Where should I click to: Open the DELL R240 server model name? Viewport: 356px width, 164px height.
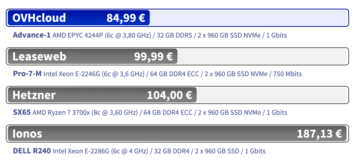pyautogui.click(x=32, y=151)
